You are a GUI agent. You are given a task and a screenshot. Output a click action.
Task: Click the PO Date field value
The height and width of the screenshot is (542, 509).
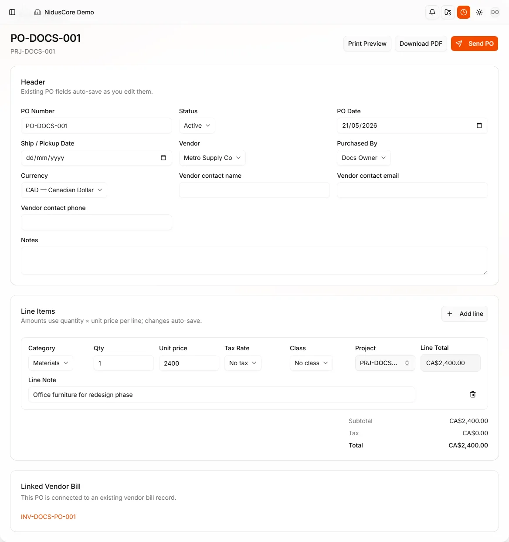point(360,125)
